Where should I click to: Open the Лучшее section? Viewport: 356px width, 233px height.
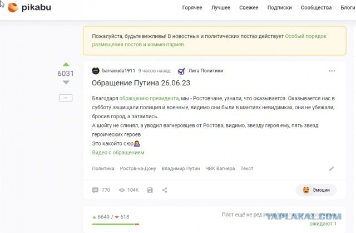coord(221,7)
